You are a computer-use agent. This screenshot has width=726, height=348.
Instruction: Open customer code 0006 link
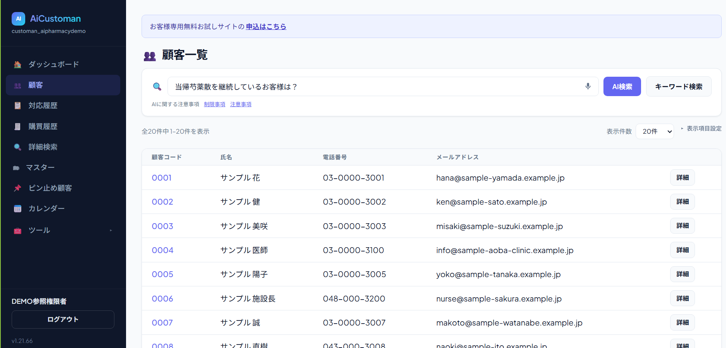pos(162,299)
